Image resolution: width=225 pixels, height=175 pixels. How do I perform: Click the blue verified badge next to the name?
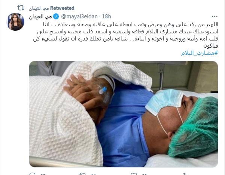[56, 16]
